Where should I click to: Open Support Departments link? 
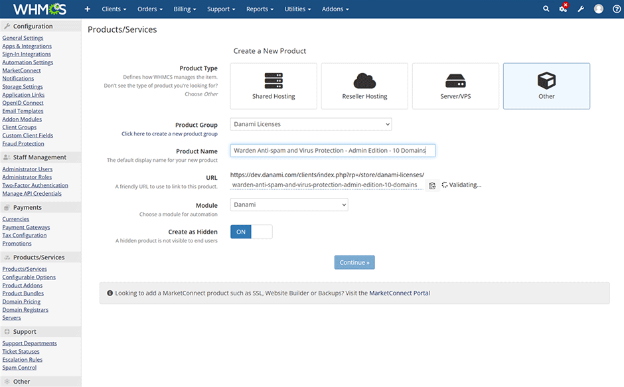pyautogui.click(x=29, y=343)
